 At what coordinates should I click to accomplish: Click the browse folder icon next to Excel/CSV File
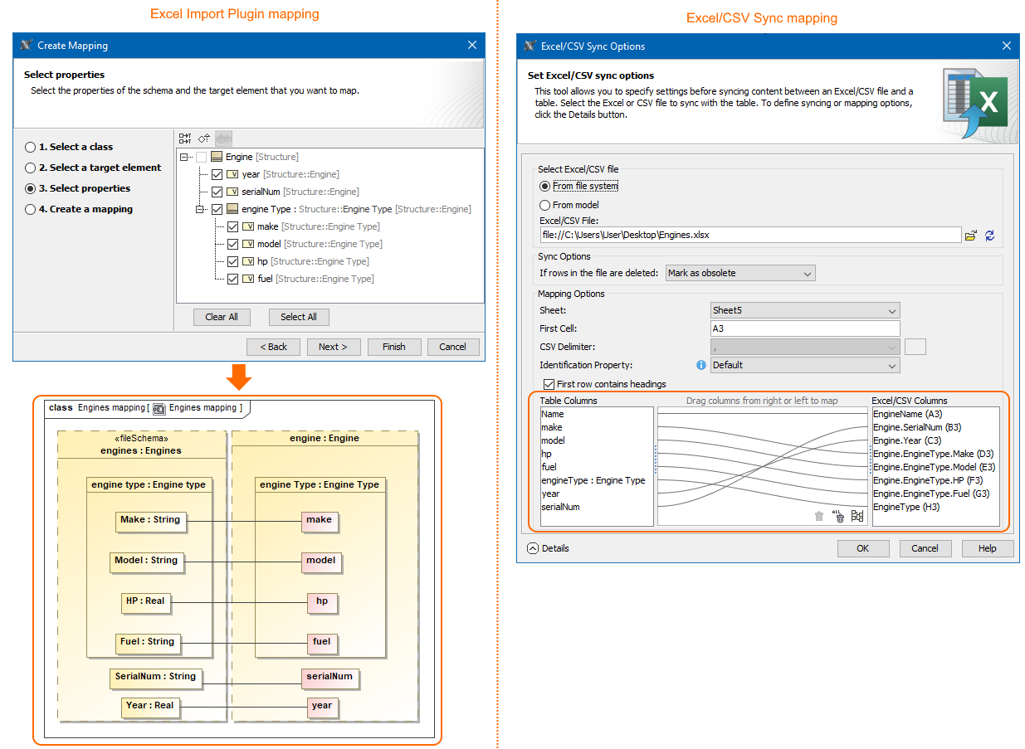tap(970, 236)
